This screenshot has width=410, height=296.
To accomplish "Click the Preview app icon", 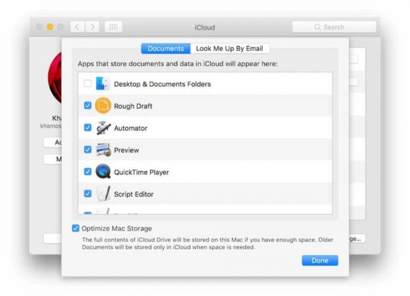I will [x=102, y=150].
